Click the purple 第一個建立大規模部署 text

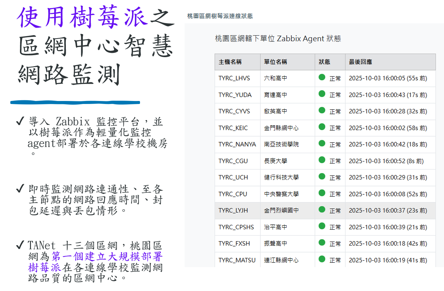[107, 256]
